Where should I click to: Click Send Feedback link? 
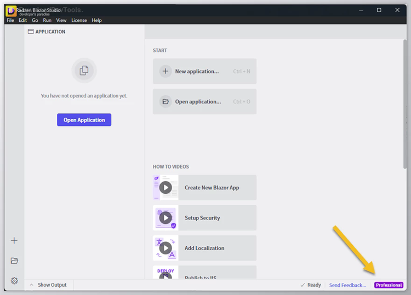pyautogui.click(x=347, y=285)
